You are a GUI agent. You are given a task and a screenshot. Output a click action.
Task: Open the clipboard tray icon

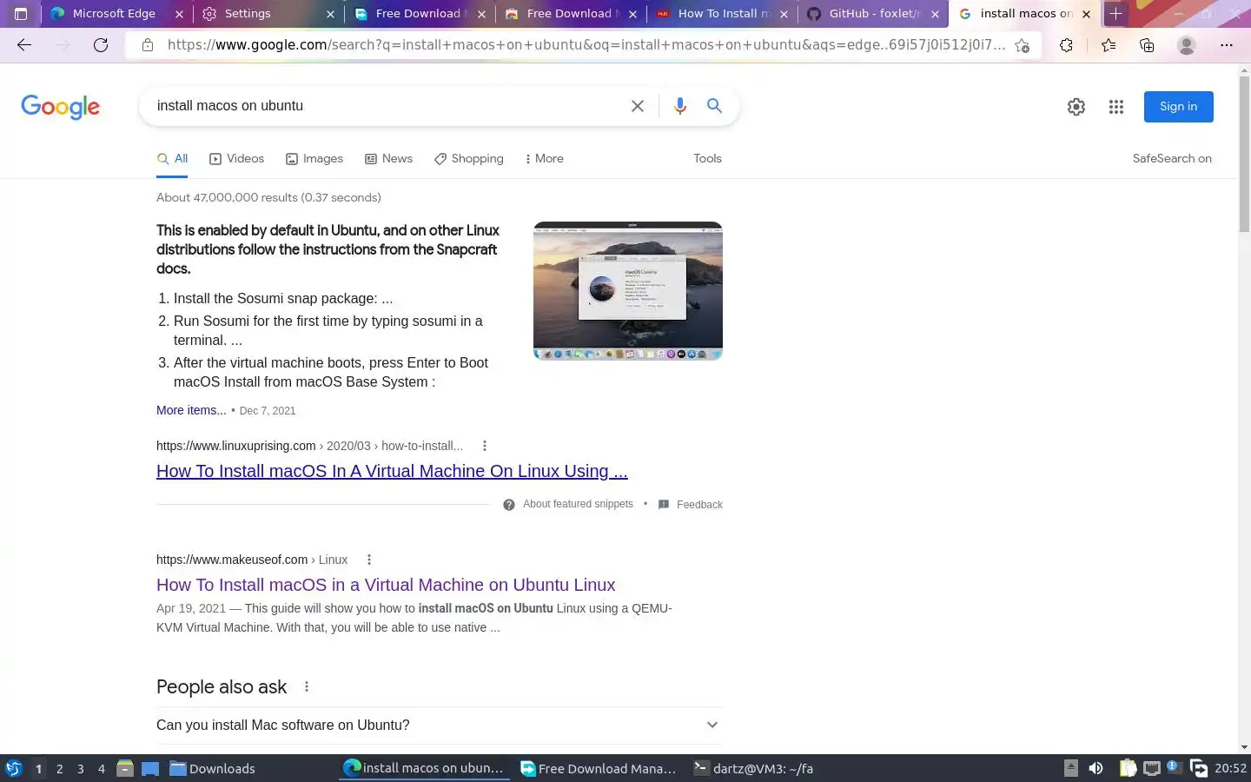[1128, 768]
